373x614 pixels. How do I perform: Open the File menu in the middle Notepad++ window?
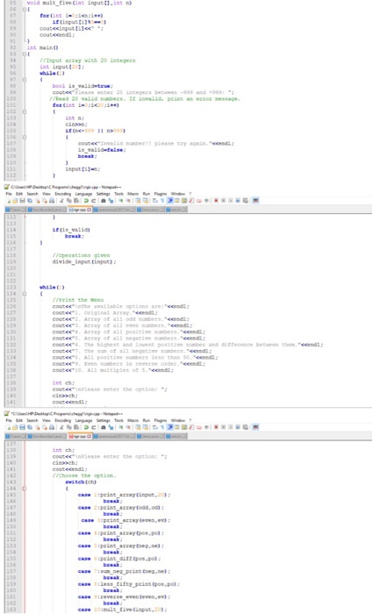pos(8,194)
